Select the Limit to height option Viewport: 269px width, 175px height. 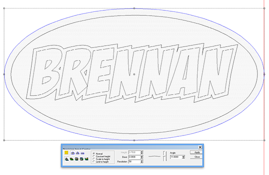(x=101, y=162)
